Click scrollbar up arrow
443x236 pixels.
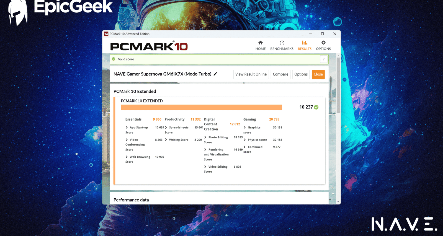(338, 56)
